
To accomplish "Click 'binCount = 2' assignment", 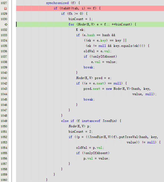I will pos(80,132).
